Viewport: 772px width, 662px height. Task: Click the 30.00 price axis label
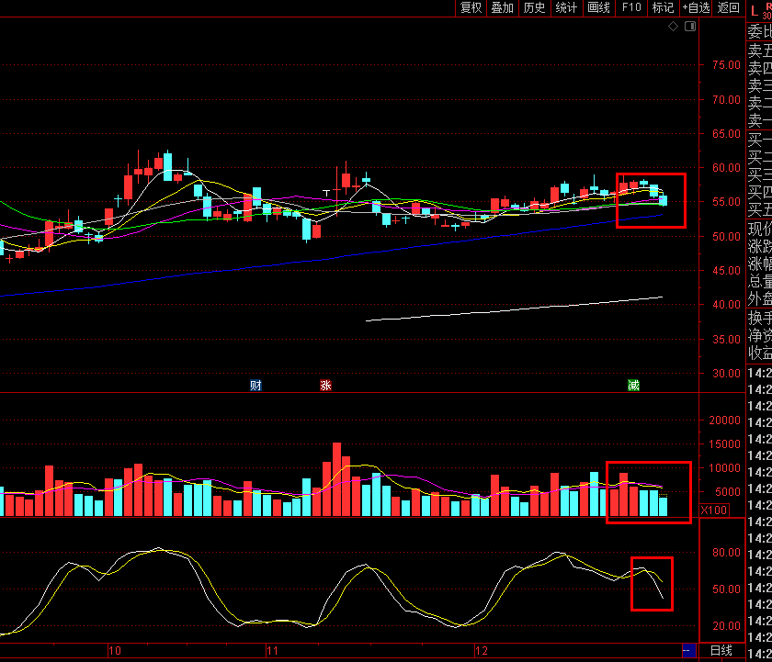coord(726,374)
